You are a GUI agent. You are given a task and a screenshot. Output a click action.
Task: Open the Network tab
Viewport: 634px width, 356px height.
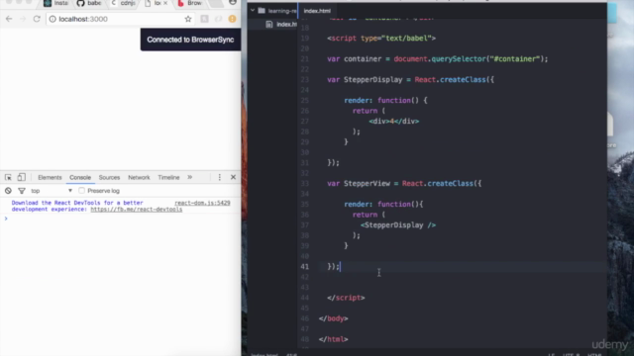tap(139, 178)
